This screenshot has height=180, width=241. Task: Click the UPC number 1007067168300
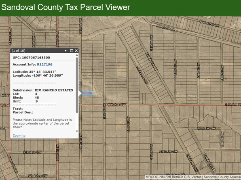click(36, 58)
